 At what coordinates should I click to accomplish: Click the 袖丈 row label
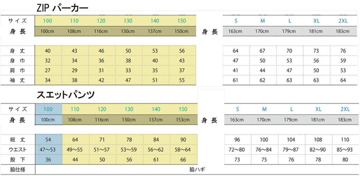tap(18, 80)
